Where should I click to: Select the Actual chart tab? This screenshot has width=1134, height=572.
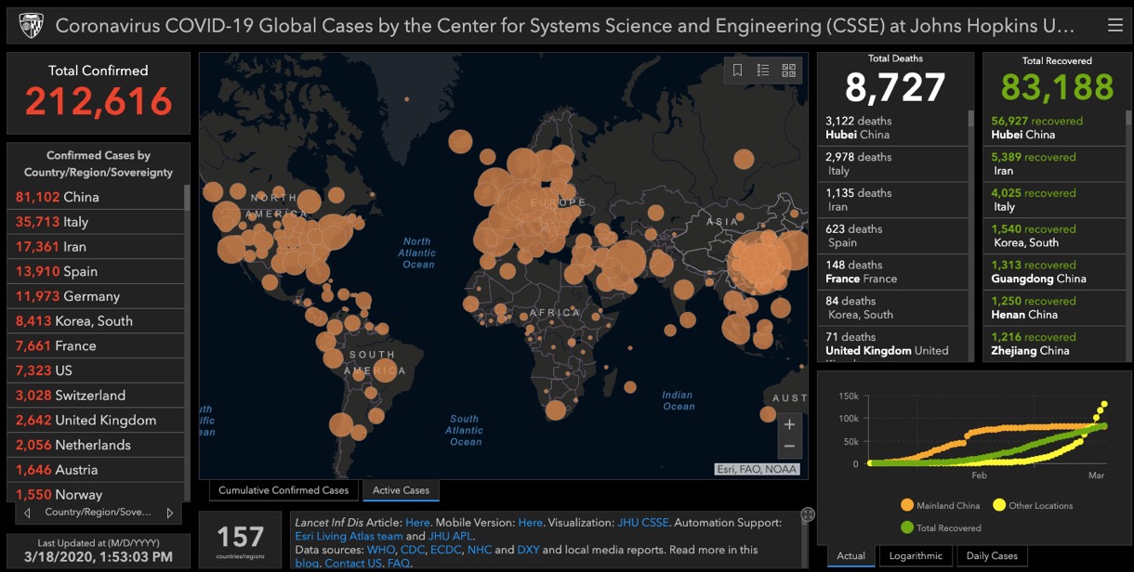coord(850,556)
